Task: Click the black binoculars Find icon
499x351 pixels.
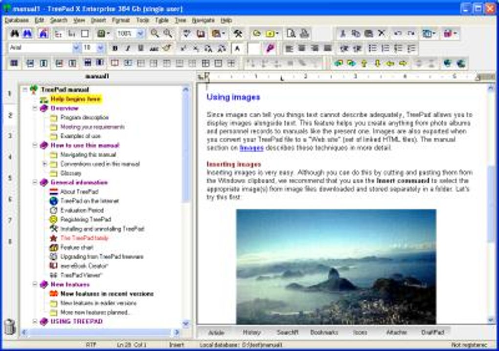Action: tap(15, 33)
